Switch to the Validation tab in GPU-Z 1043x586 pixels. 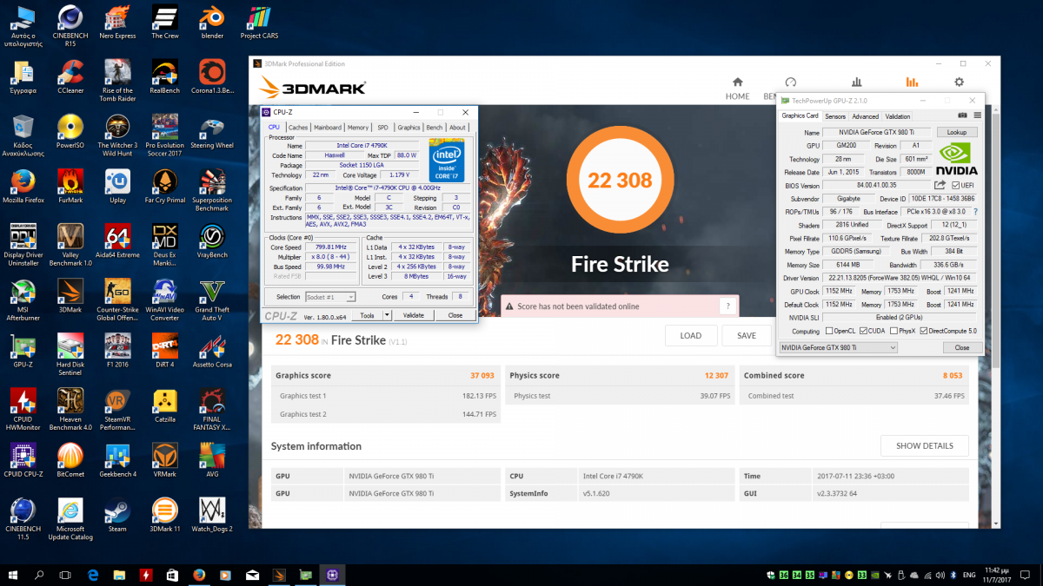(898, 116)
